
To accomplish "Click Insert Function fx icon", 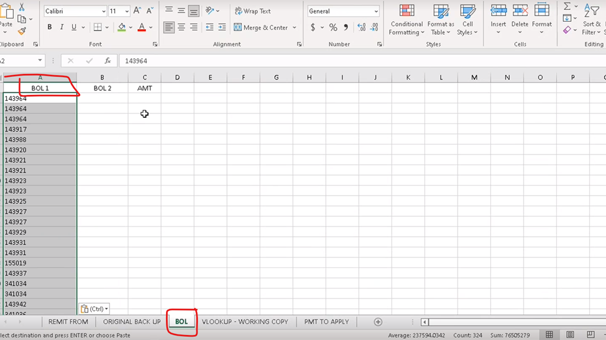I will 108,61.
